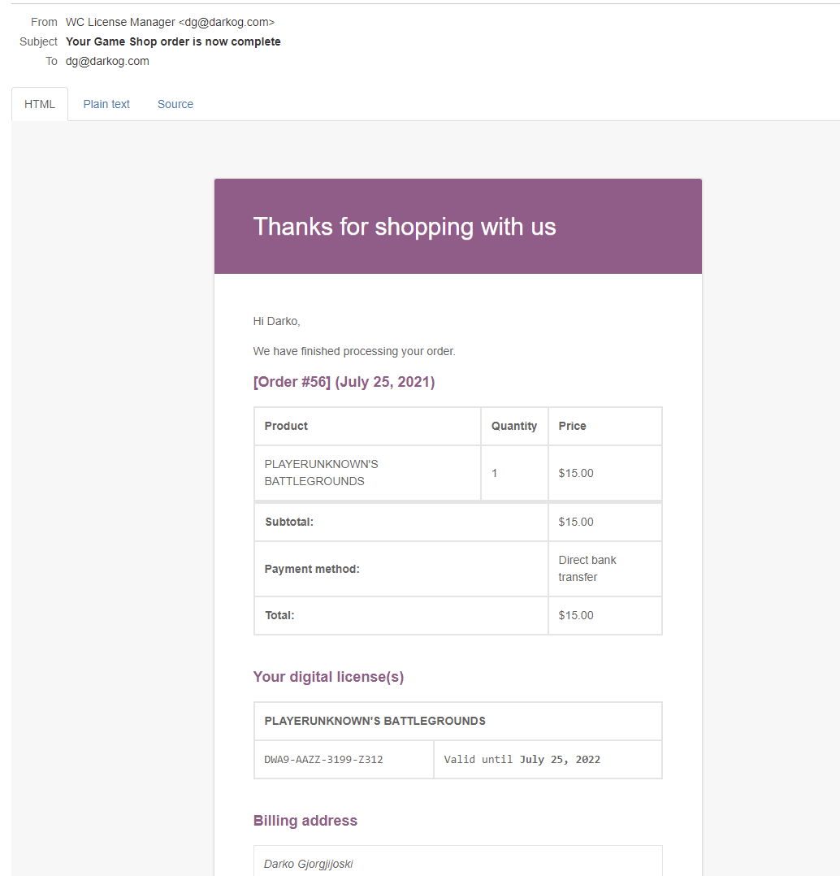Click the PLAYERUNKNOWN'S BATTLEGROUNDS product cell in order table
Screen dimensions: 840x876
point(322,473)
